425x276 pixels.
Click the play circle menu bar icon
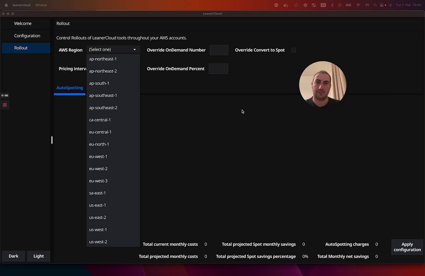(x=340, y=5)
